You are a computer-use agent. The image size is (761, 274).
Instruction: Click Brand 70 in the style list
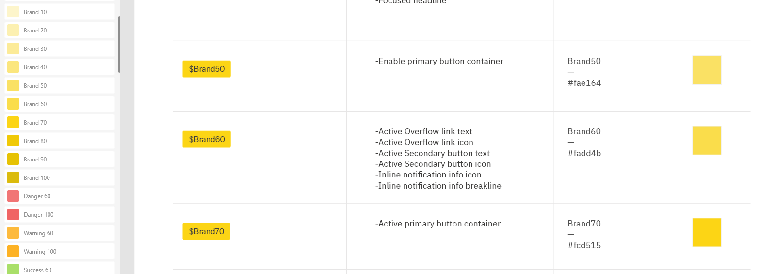coord(59,123)
